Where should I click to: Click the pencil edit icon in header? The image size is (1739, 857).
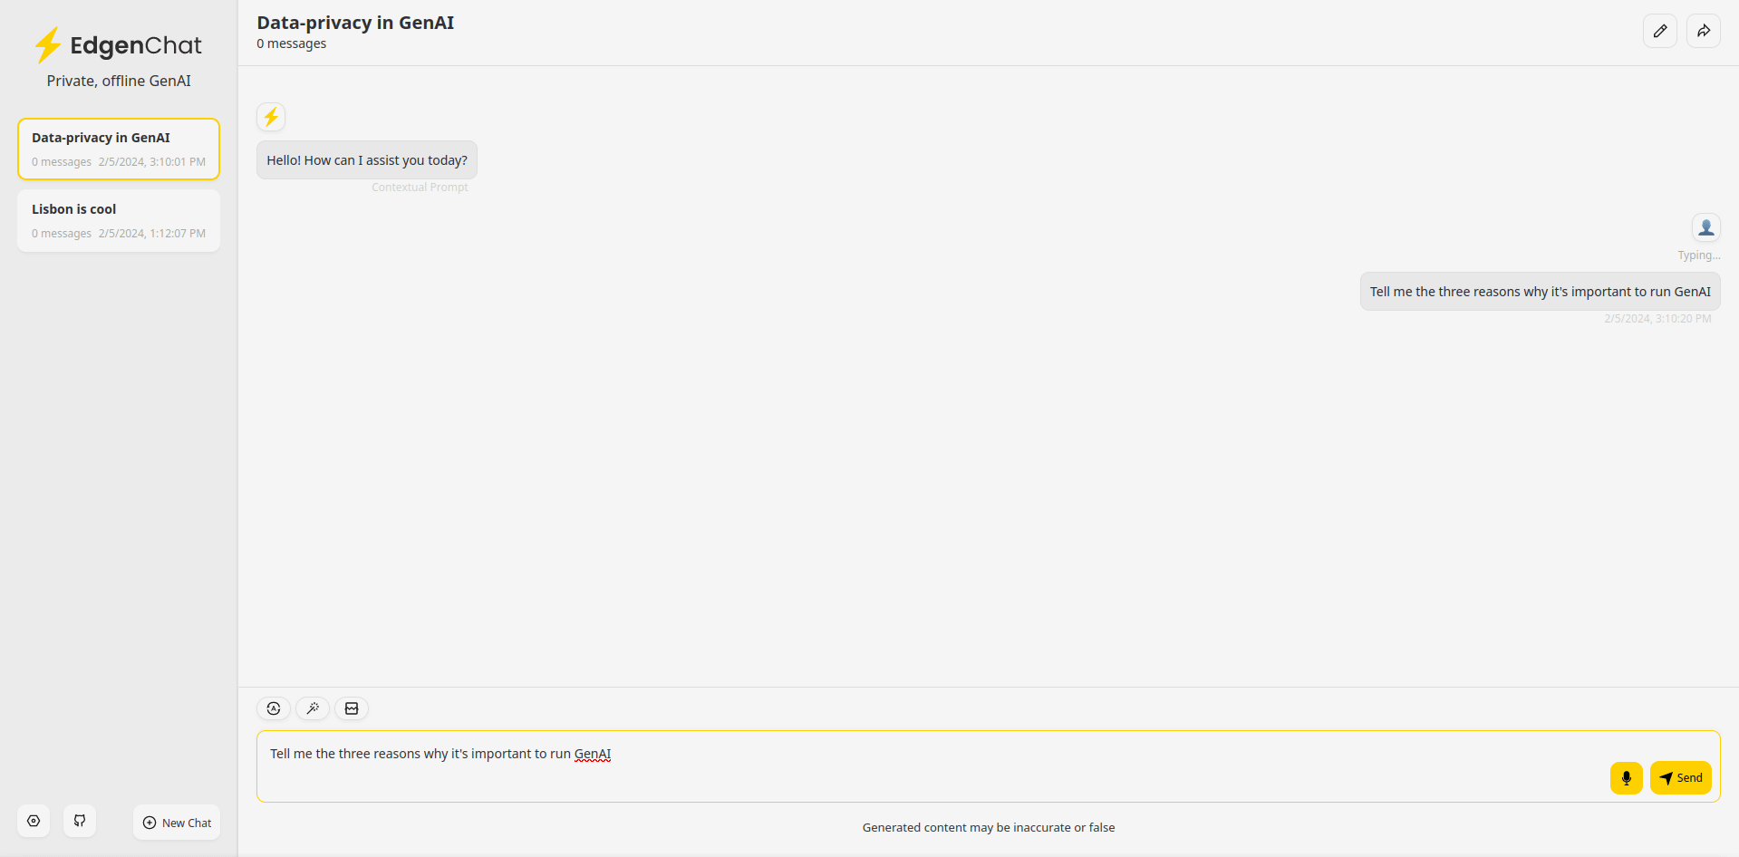1659,31
